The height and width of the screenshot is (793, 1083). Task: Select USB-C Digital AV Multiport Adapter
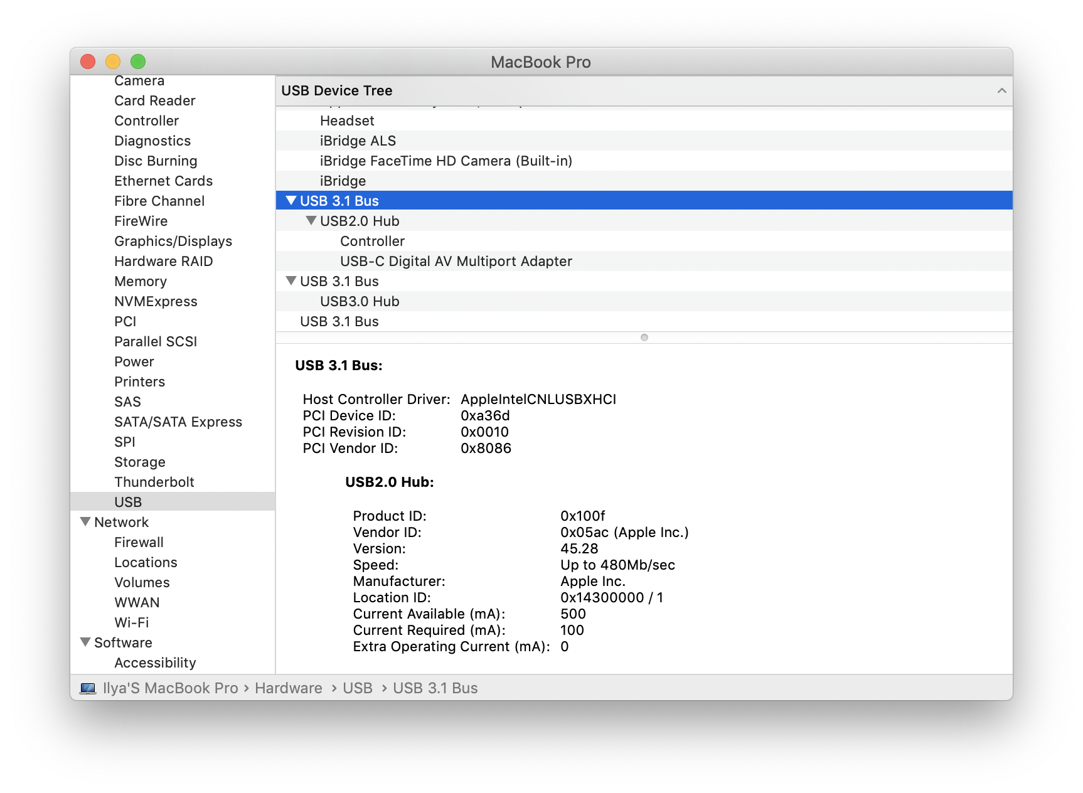point(644,261)
